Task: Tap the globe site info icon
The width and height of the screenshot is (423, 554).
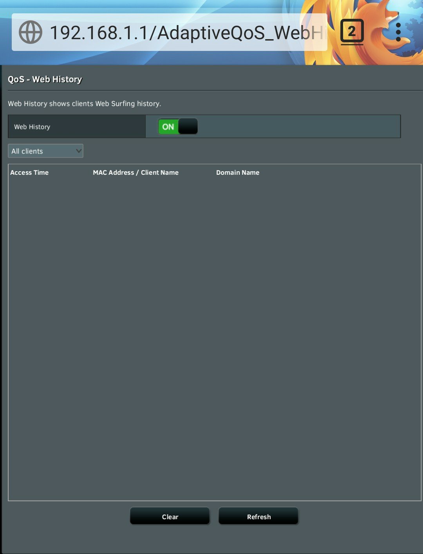Action: tap(30, 32)
